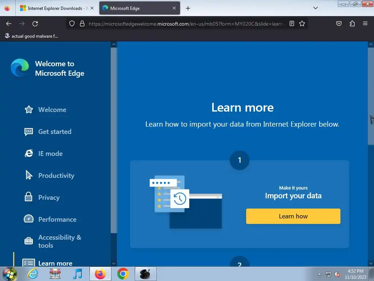Open the store icon on taskbar

coord(55,274)
